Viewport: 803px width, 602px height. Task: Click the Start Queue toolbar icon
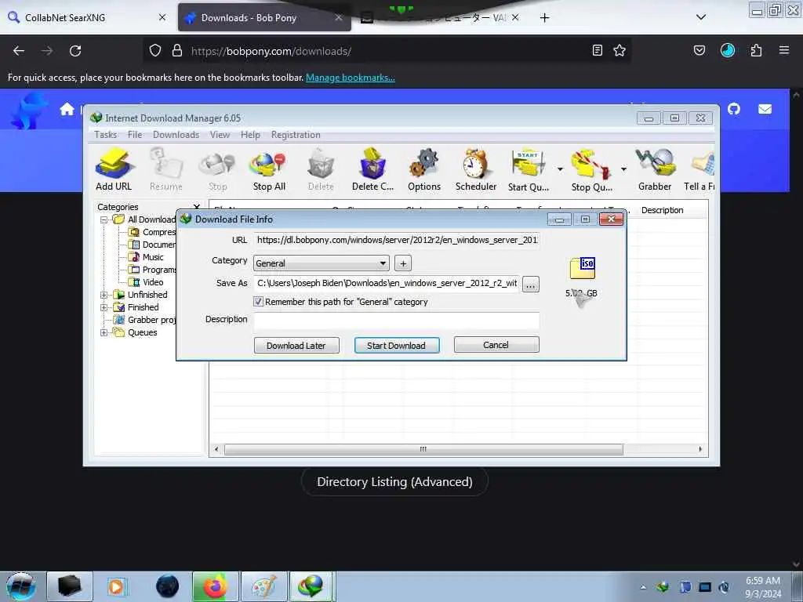point(528,169)
